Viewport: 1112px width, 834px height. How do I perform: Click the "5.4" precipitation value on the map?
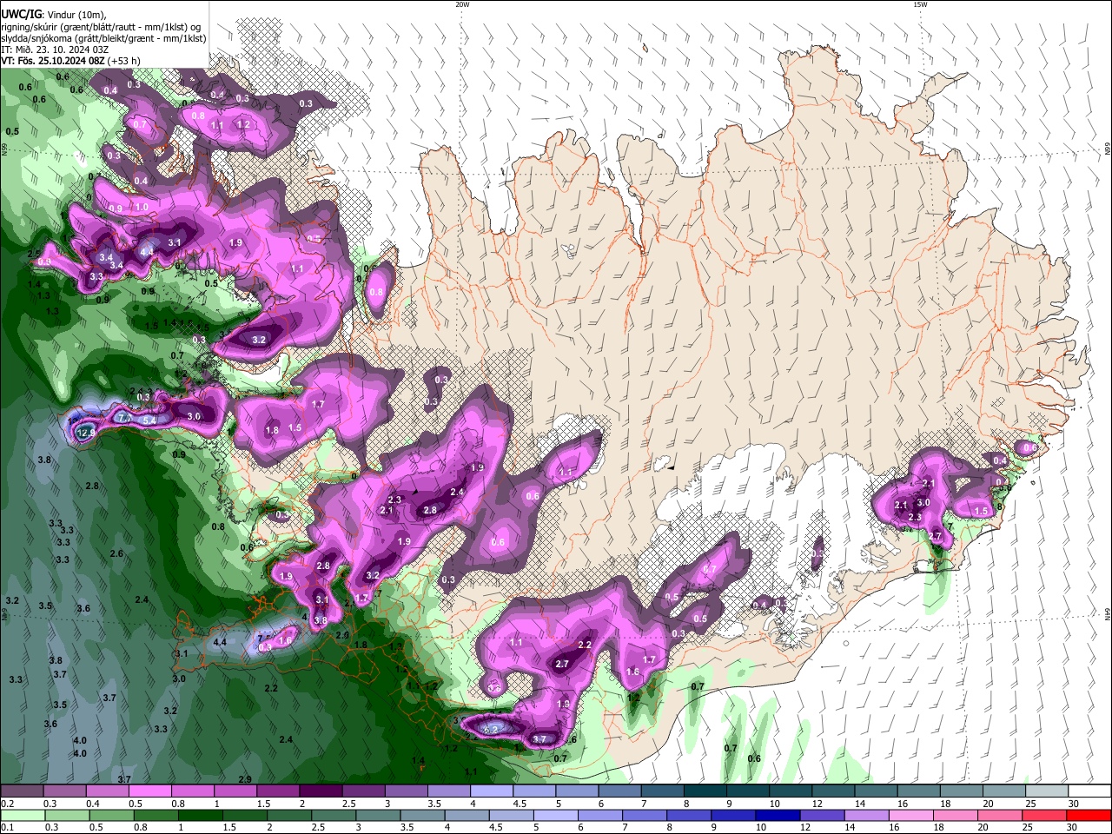point(149,420)
